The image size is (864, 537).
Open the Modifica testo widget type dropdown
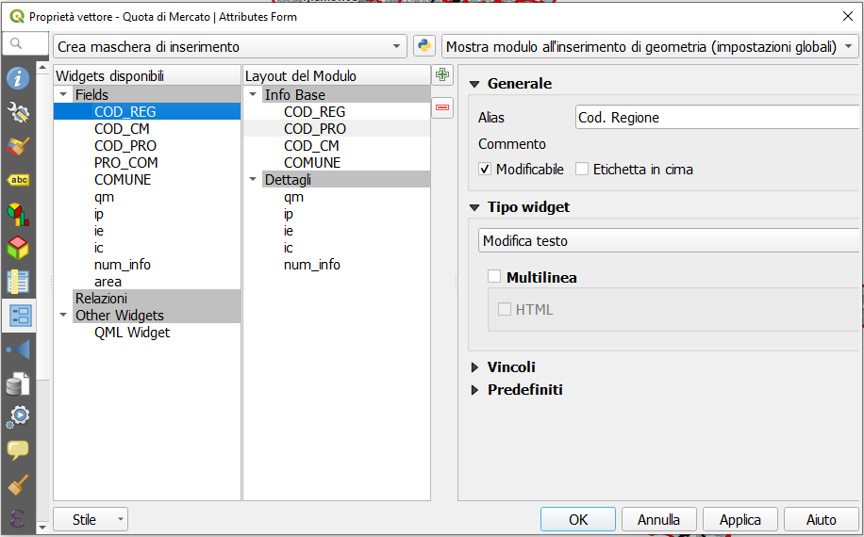tap(669, 241)
